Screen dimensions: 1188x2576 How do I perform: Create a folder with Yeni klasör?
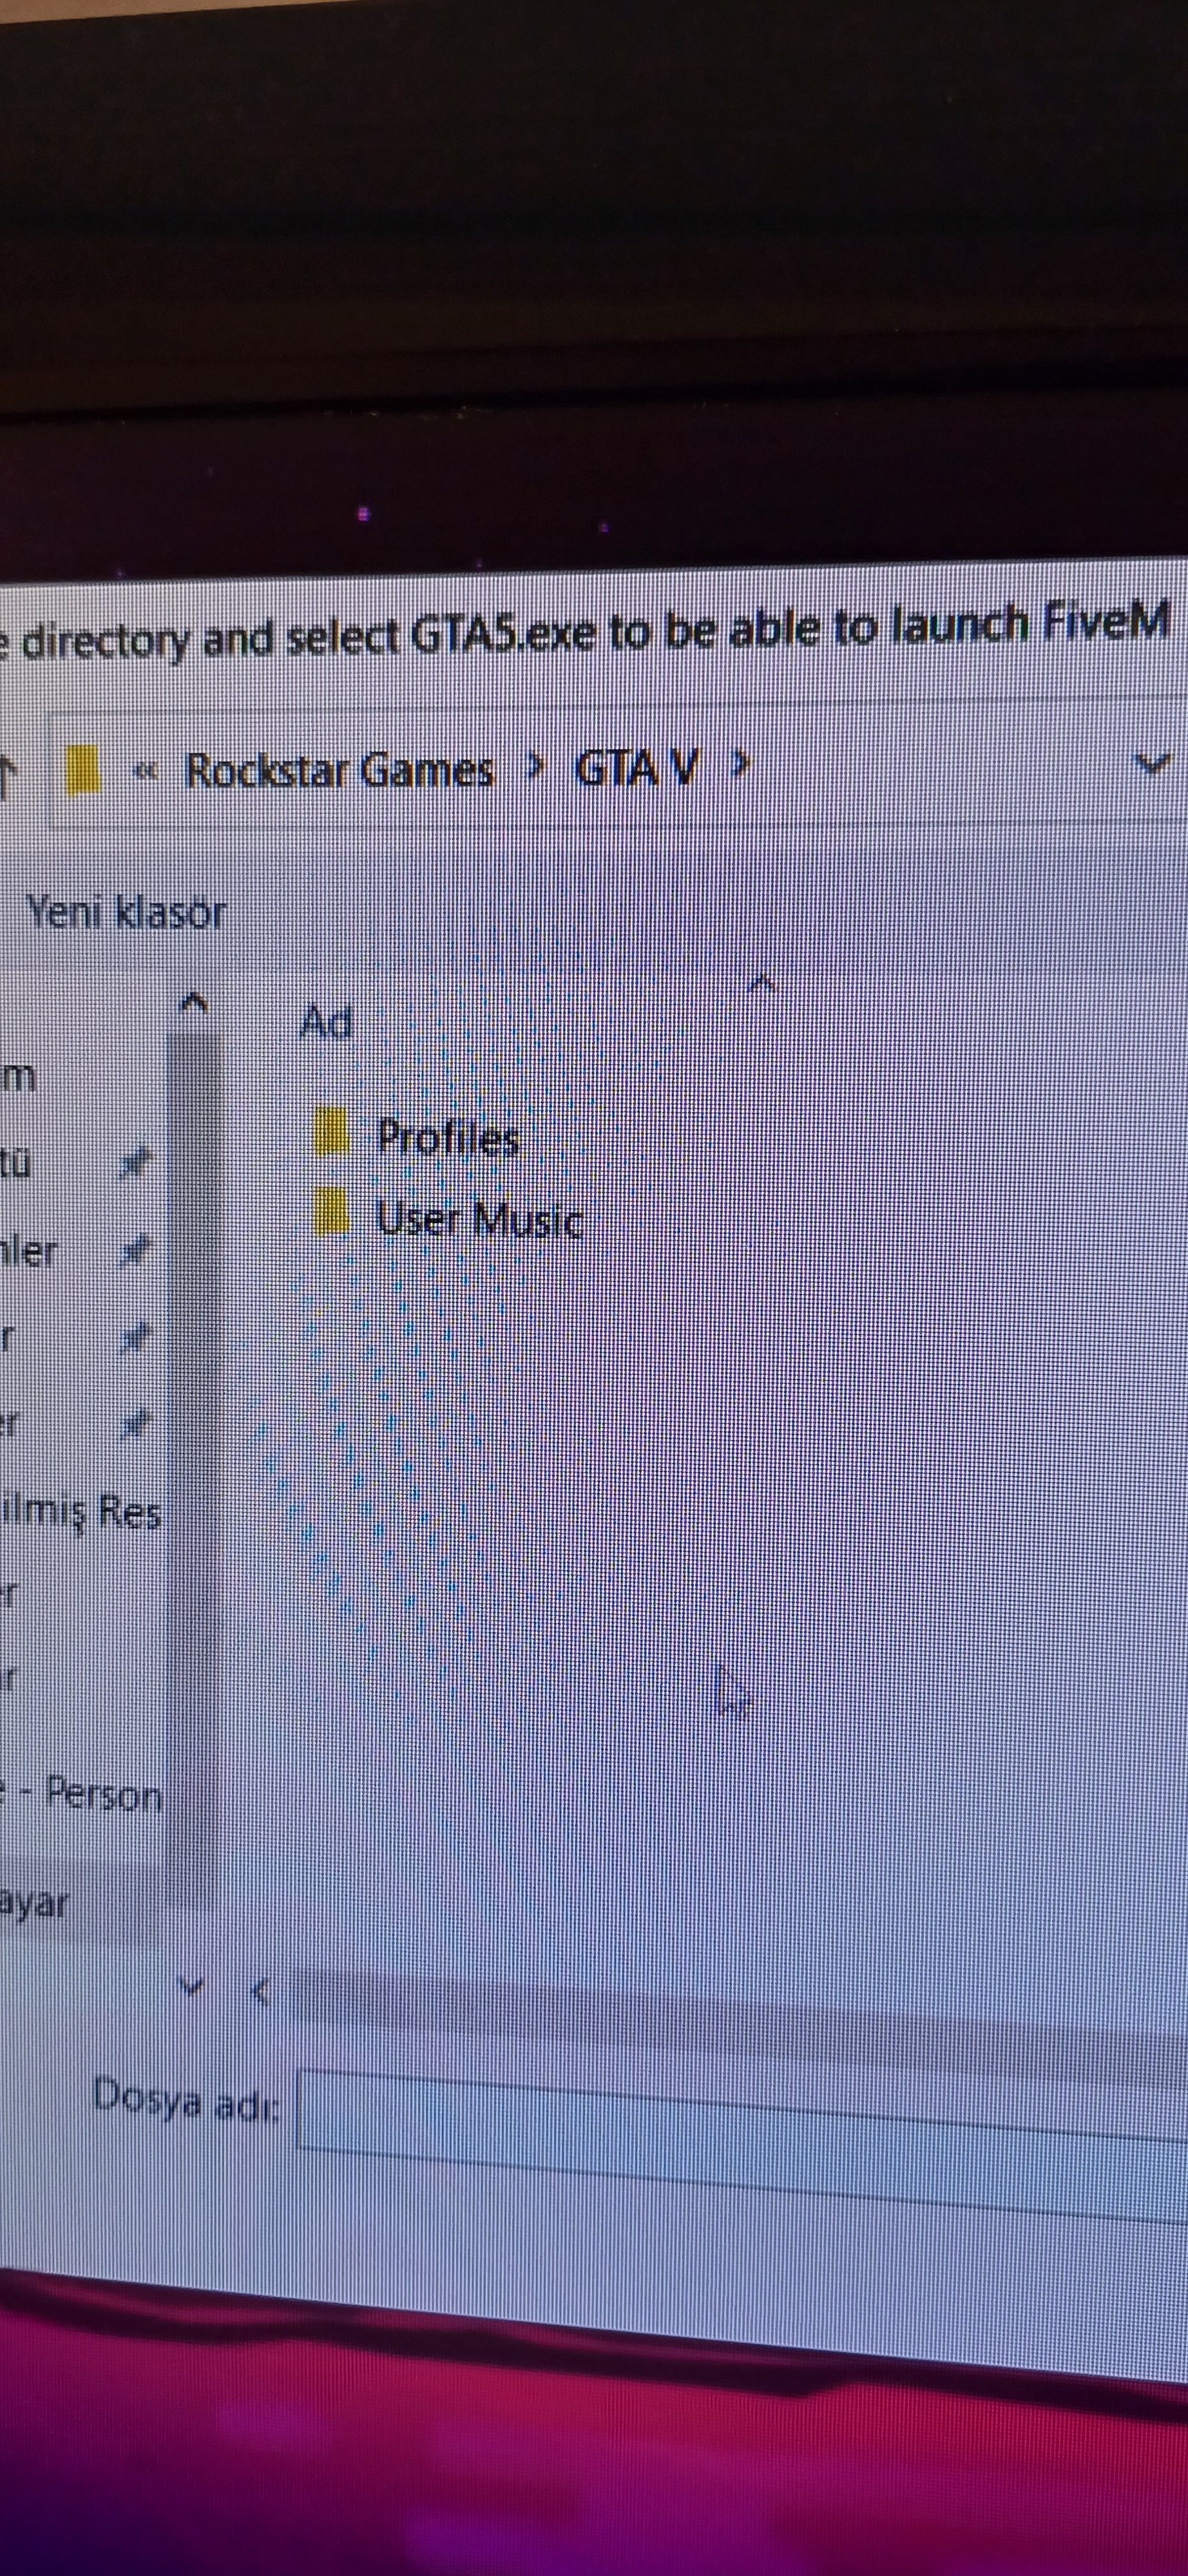(127, 912)
